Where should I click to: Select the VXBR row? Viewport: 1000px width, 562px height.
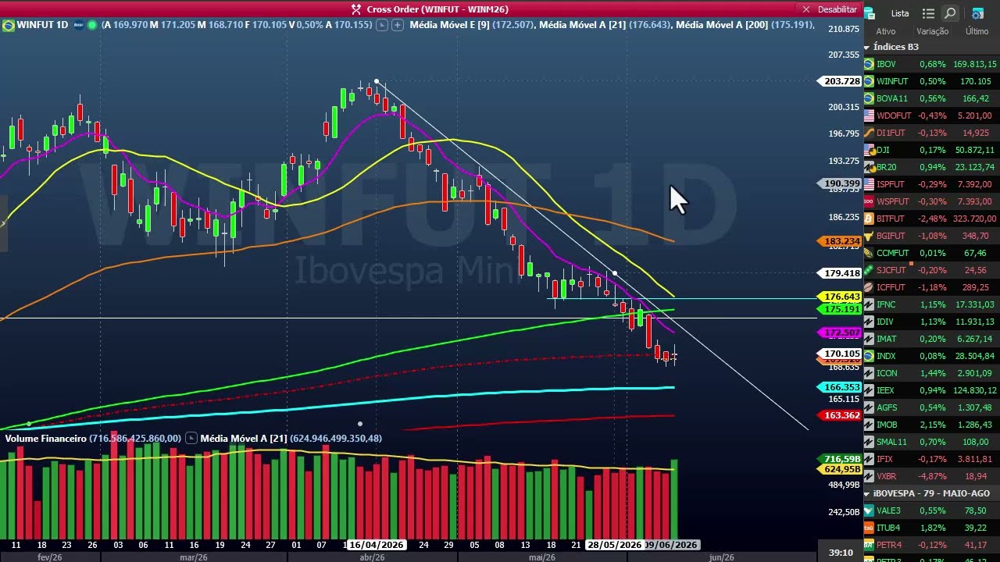[x=931, y=476]
